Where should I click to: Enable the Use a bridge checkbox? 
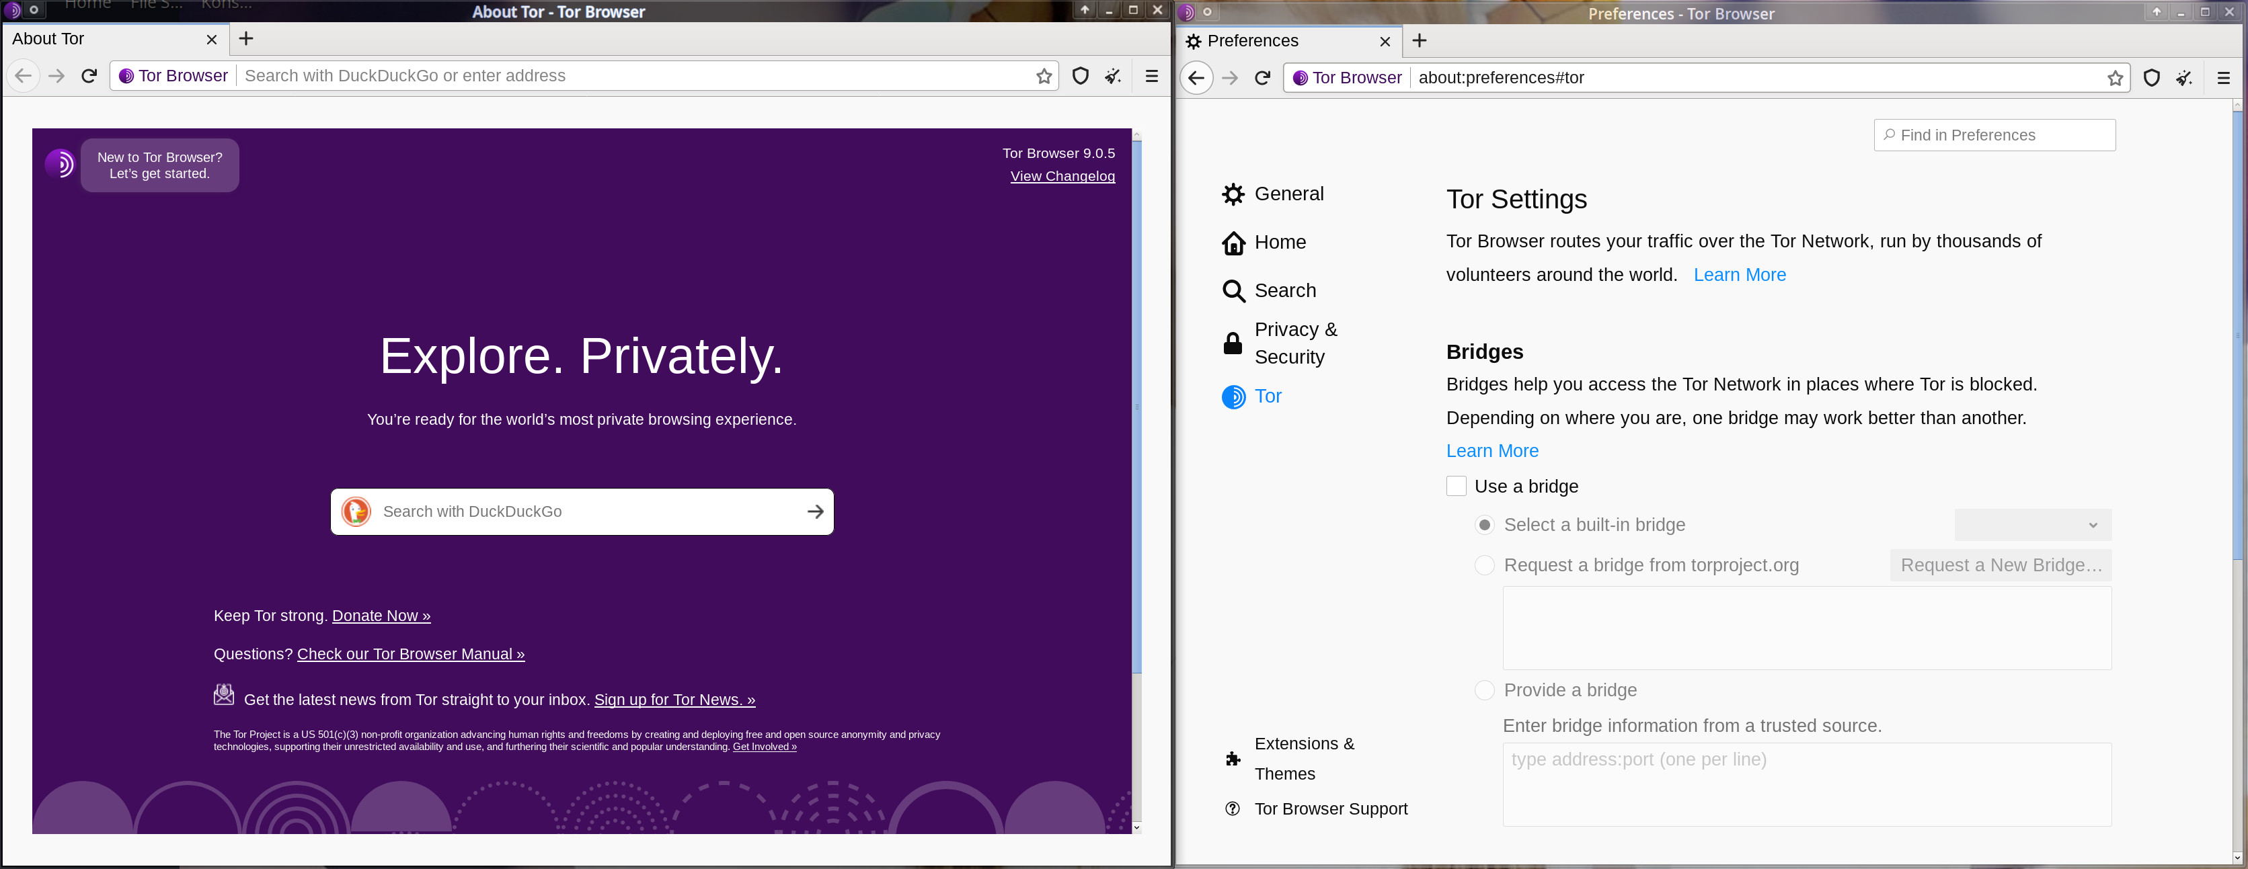click(1455, 485)
